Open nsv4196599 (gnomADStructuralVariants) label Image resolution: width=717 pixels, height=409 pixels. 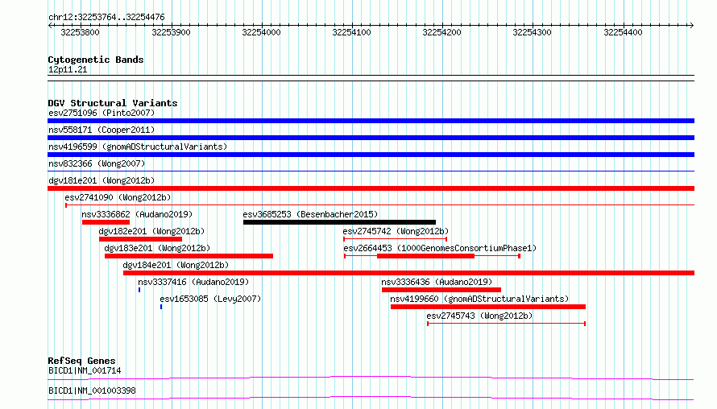(x=138, y=147)
